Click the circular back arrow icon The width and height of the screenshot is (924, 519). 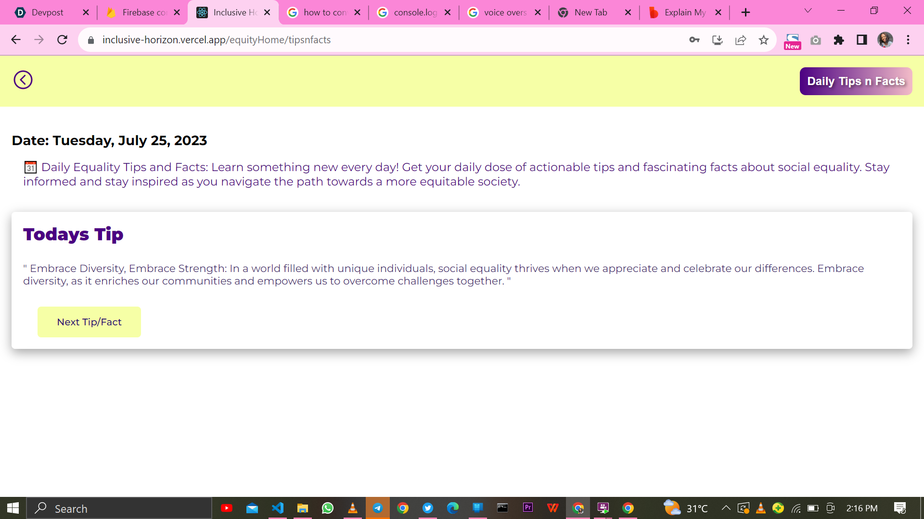23,80
